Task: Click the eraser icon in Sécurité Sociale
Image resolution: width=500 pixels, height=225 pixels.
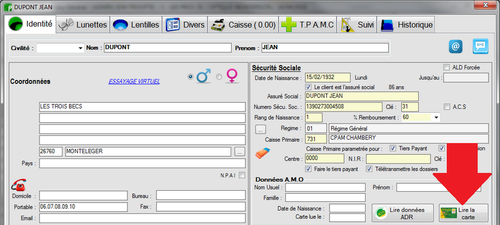Action: coord(262,153)
